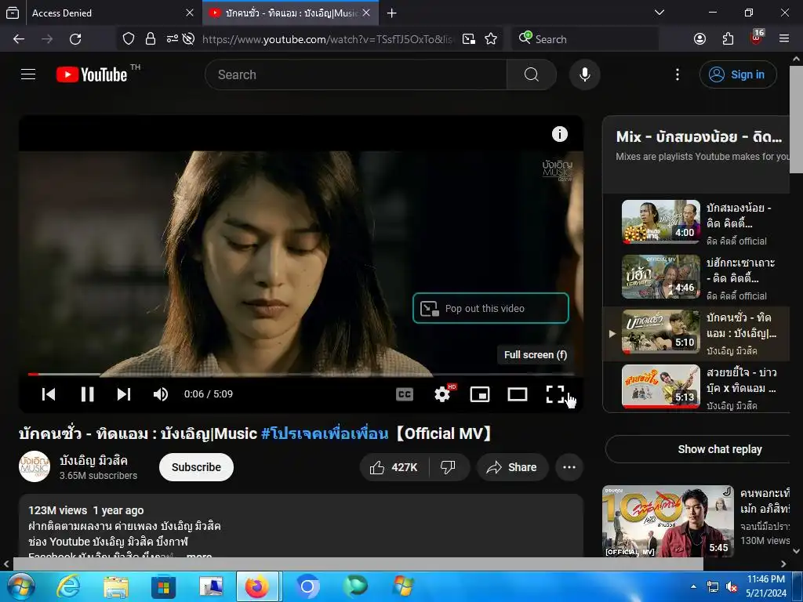The image size is (803, 602).
Task: Start voice search with the microphone icon
Action: 584,74
